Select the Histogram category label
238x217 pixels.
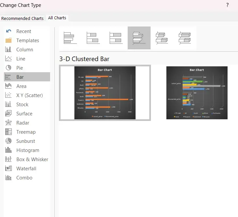pos(28,150)
